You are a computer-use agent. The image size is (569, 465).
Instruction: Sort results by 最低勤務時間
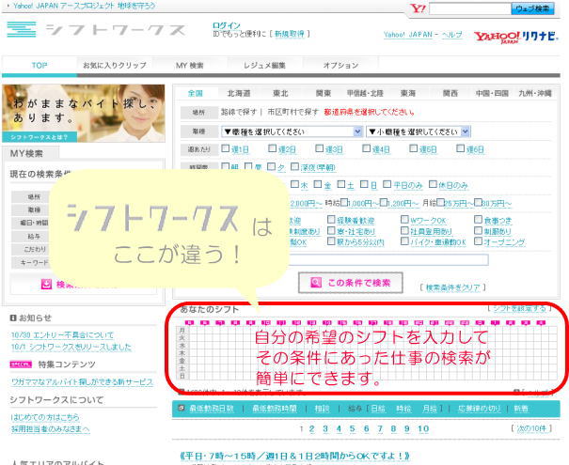pos(275,409)
